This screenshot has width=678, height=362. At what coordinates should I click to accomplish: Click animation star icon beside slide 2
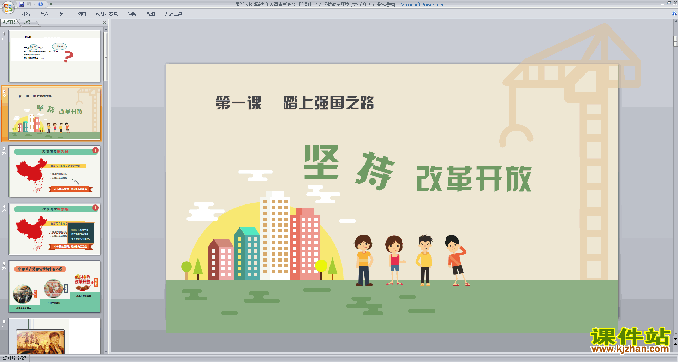point(4,96)
